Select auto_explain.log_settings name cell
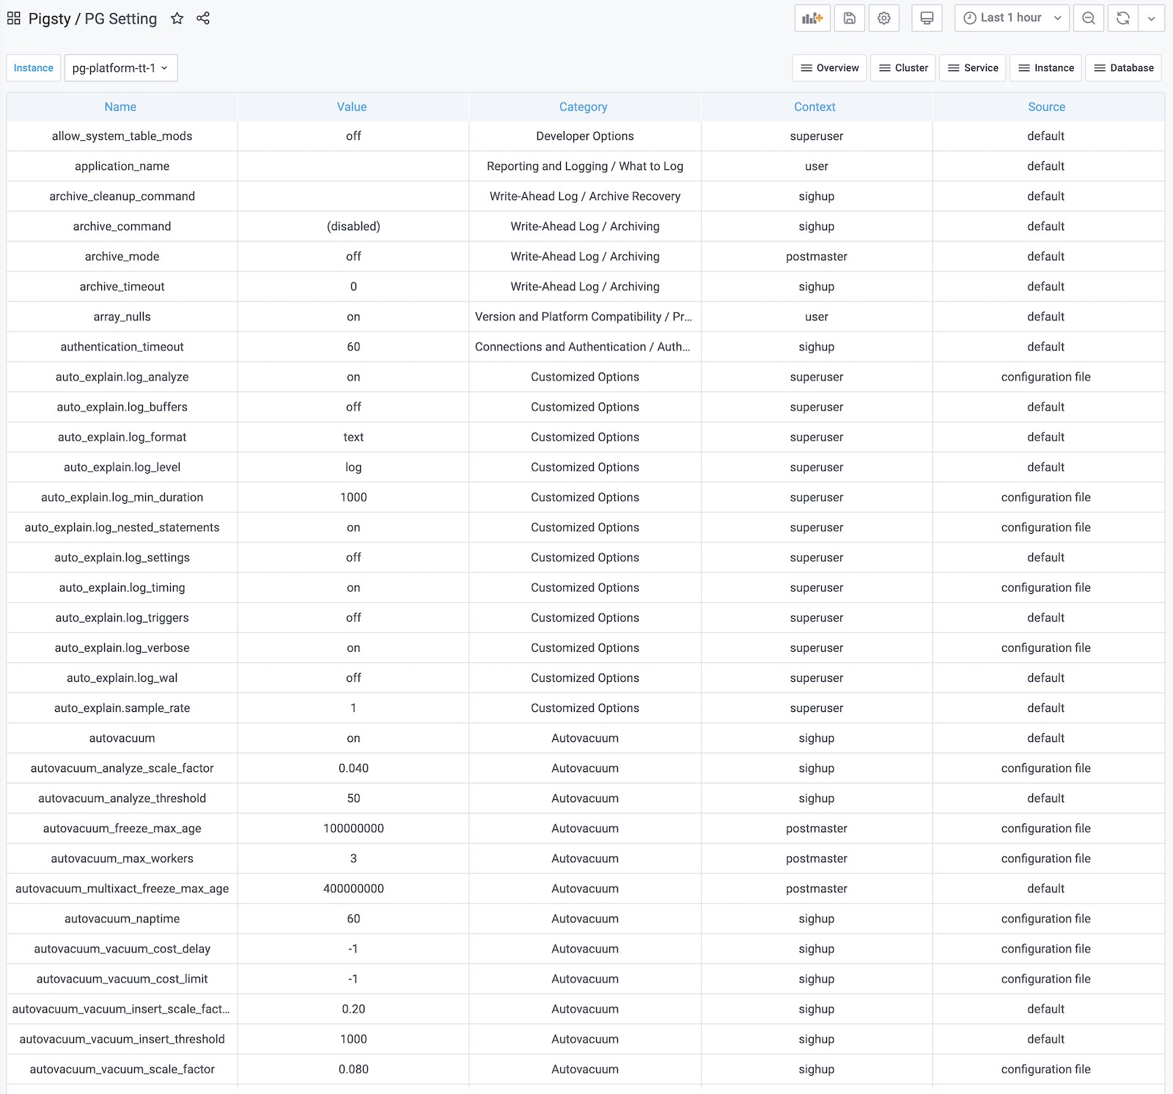 (x=122, y=557)
